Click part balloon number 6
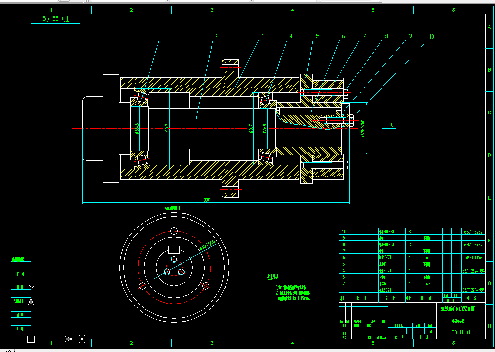495x352 pixels. 343,36
